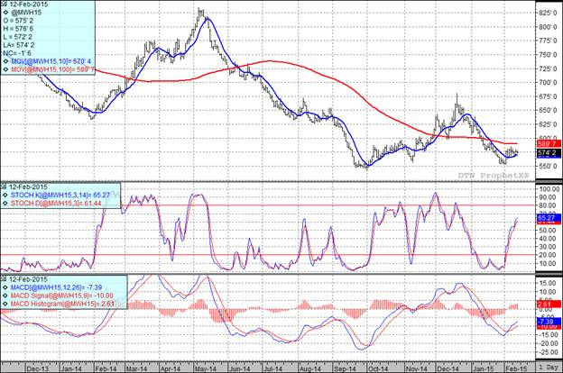
Task: Click the Jul-14 date axis label
Action: click(272, 368)
